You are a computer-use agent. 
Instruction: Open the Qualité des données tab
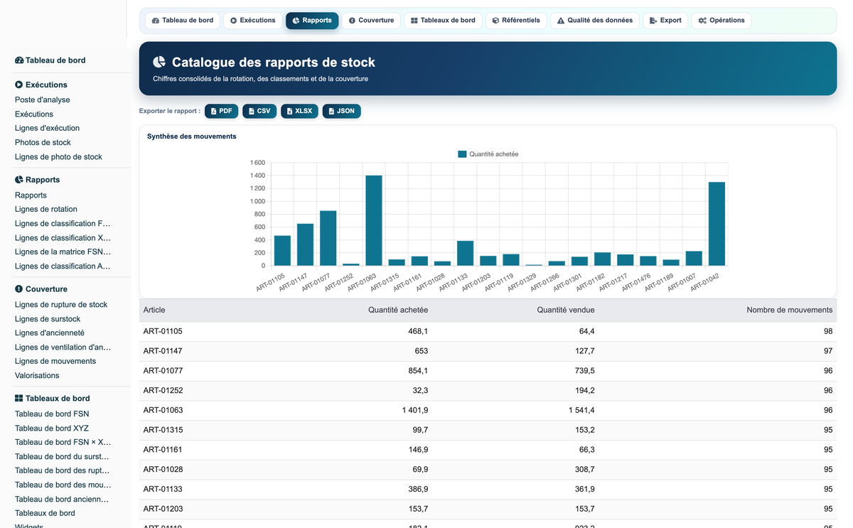coord(595,21)
